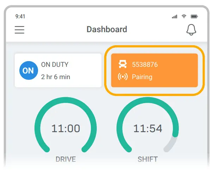Screen dimensions: 212x177
Task: Click the 9:41 clock in status bar
Action: coord(20,17)
